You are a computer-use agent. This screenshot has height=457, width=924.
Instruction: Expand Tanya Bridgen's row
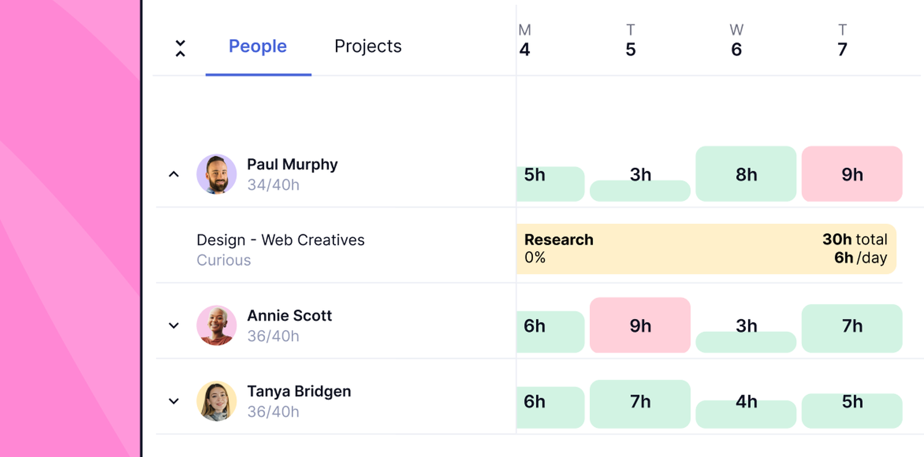tap(174, 401)
